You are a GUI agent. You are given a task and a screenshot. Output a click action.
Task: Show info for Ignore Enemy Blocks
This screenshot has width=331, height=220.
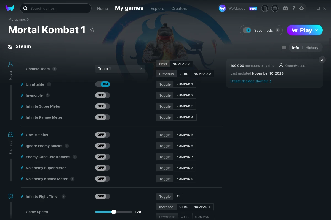67,146
